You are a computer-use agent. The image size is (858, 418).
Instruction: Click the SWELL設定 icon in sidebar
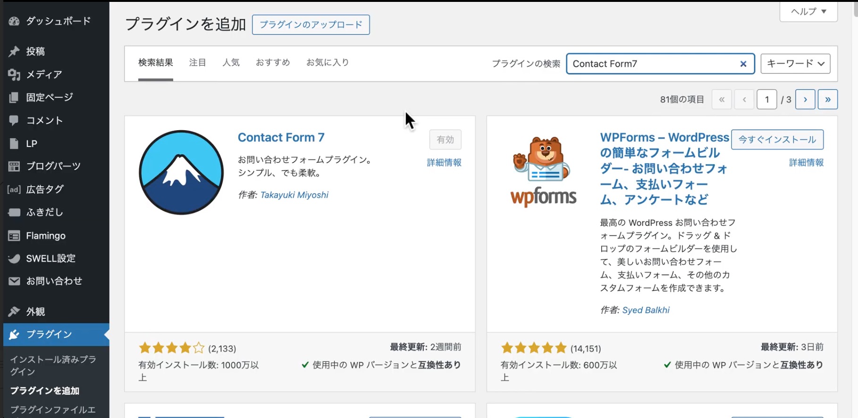pyautogui.click(x=14, y=259)
